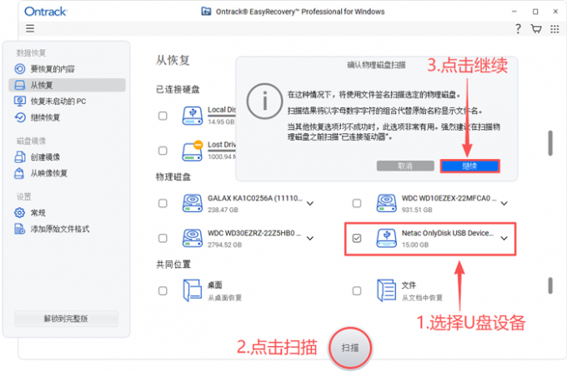The image size is (567, 372).
Task: Check the WDC WD30EZRZ checkbox
Action: pyautogui.click(x=163, y=238)
